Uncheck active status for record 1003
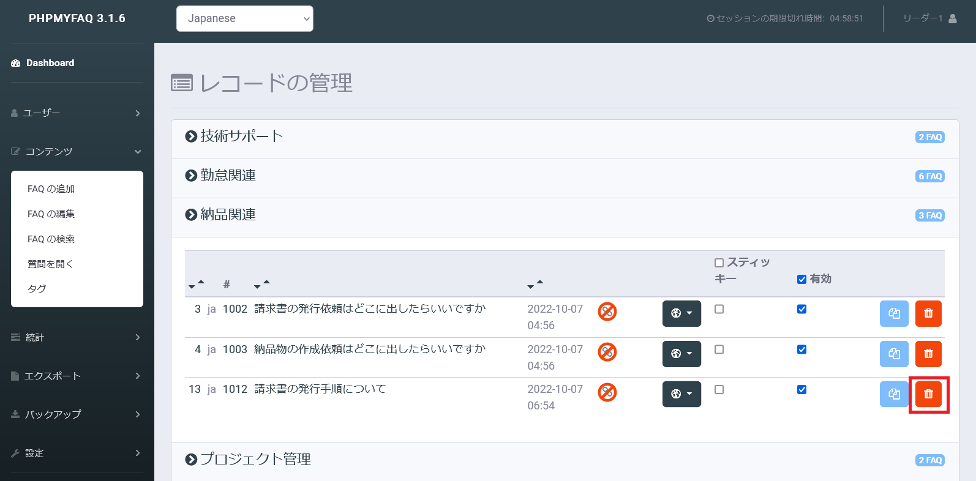976x481 pixels. click(801, 349)
